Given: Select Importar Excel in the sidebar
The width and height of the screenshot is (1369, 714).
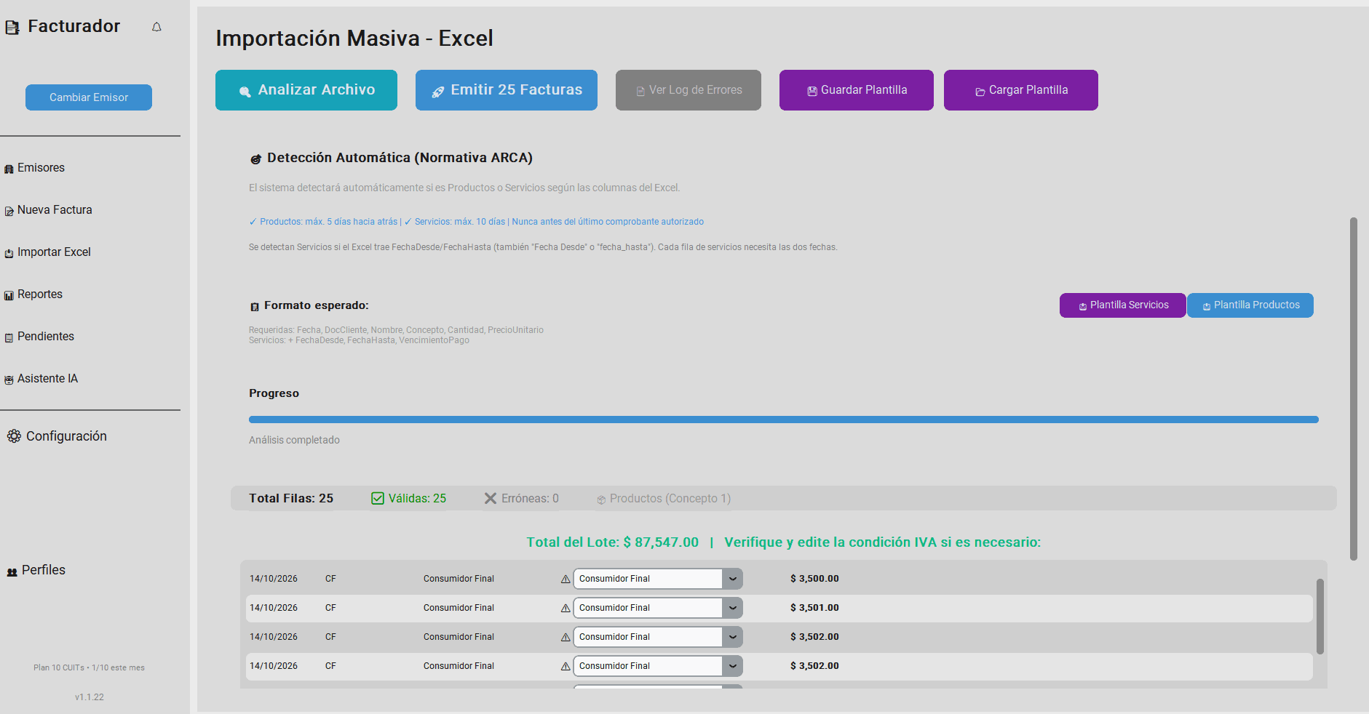Looking at the screenshot, I should [54, 252].
